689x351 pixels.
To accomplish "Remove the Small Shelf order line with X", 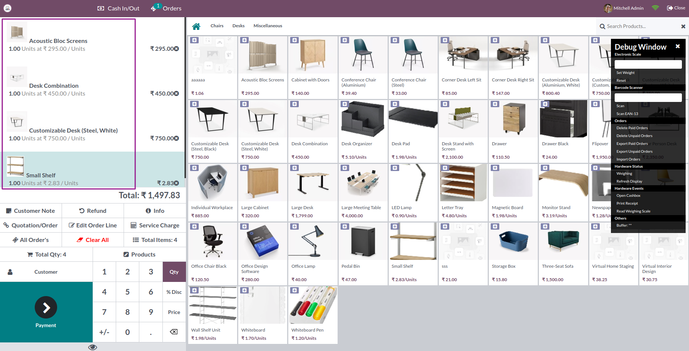I will pyautogui.click(x=176, y=183).
